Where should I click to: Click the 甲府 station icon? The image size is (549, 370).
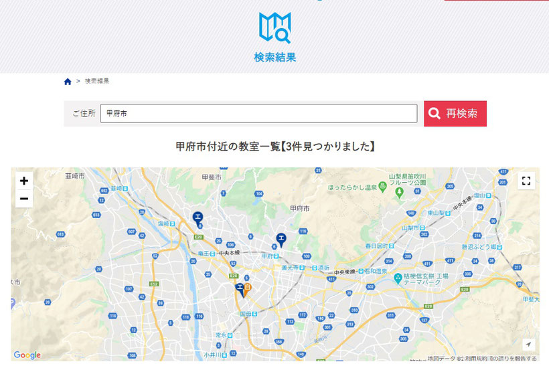277,256
